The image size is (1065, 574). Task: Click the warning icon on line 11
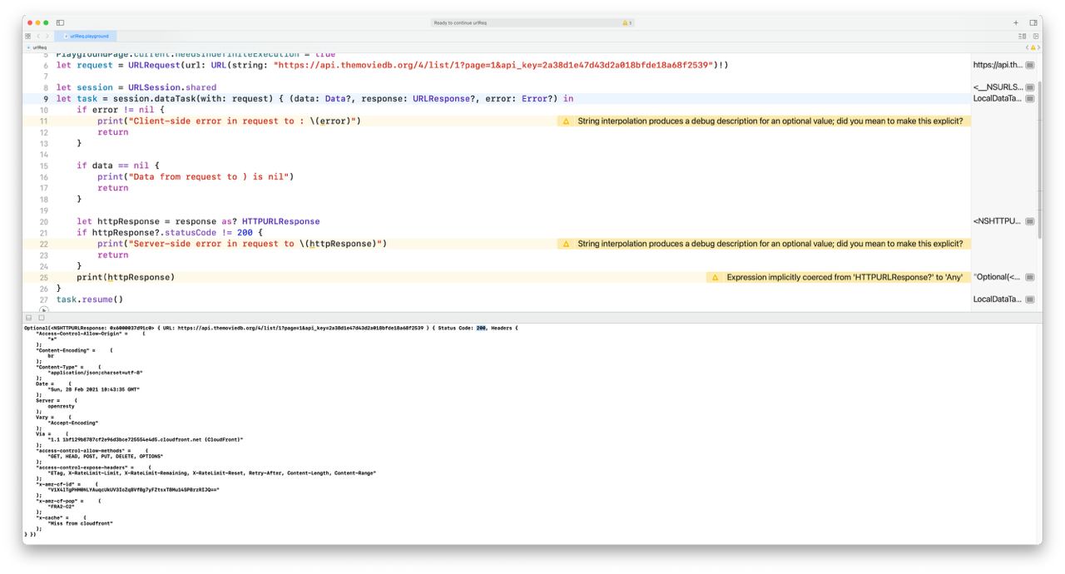click(x=566, y=121)
